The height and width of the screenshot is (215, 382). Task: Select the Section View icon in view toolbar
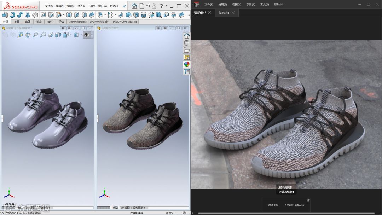point(58,35)
